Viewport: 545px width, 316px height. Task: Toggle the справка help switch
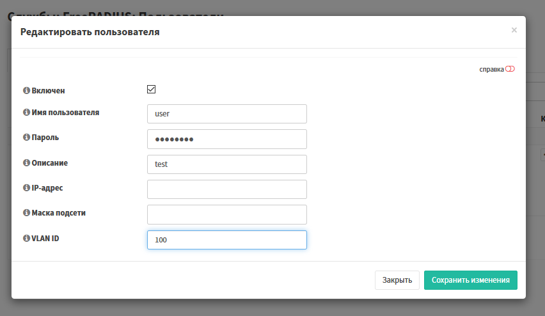[510, 69]
